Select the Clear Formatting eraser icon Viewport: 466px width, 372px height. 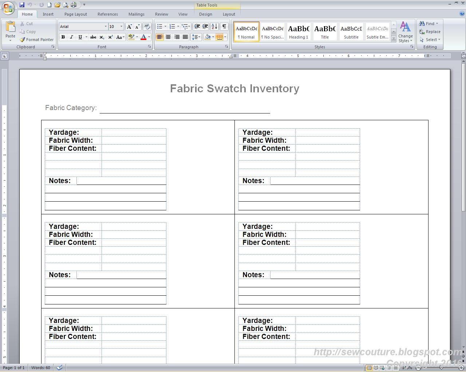tap(147, 26)
